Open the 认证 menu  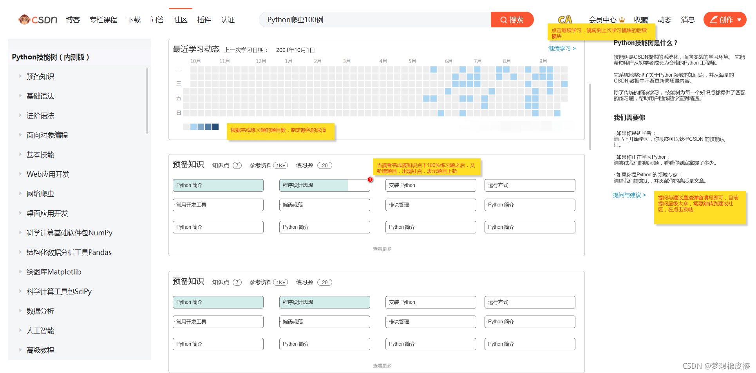(x=228, y=20)
